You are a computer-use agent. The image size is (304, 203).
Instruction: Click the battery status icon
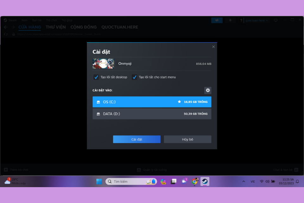(273, 181)
